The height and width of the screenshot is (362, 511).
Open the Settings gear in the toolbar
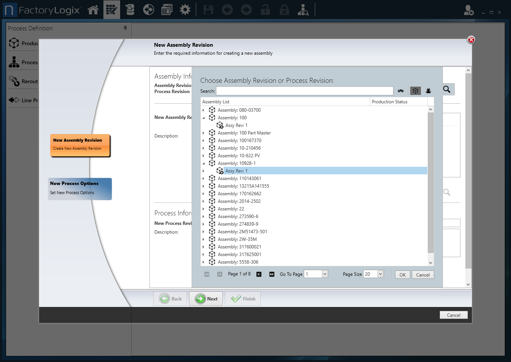[x=185, y=9]
